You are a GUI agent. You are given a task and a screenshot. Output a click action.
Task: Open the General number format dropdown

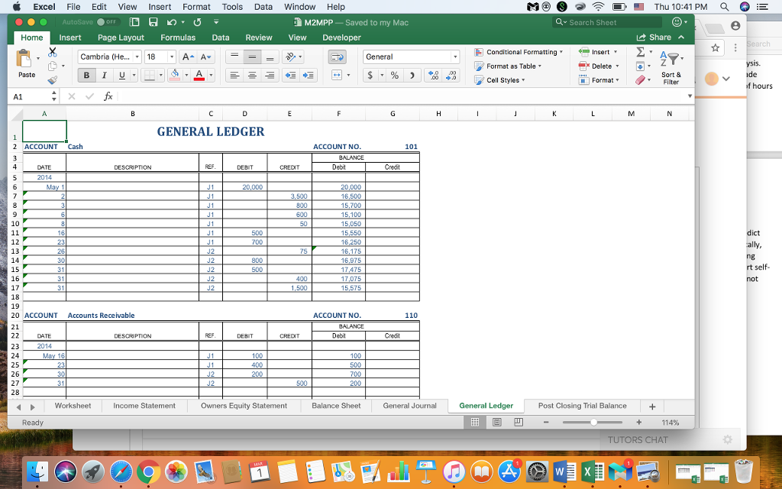click(455, 57)
